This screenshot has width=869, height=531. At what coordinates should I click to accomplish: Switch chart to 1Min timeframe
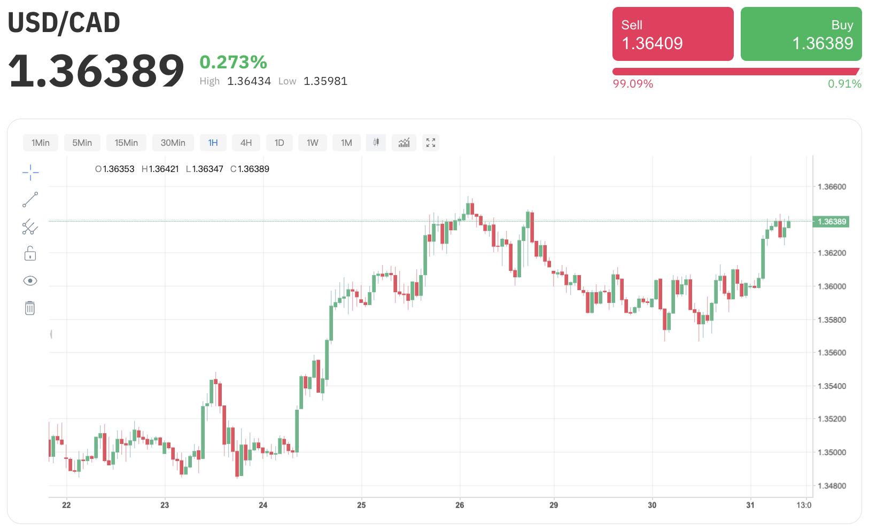click(41, 143)
